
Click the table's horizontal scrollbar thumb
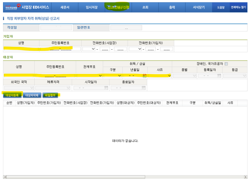tap(76, 177)
